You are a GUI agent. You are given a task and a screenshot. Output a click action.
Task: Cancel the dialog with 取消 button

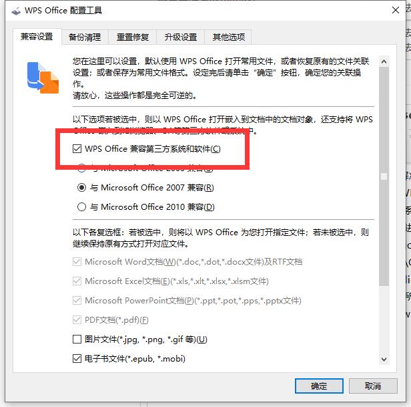point(373,386)
